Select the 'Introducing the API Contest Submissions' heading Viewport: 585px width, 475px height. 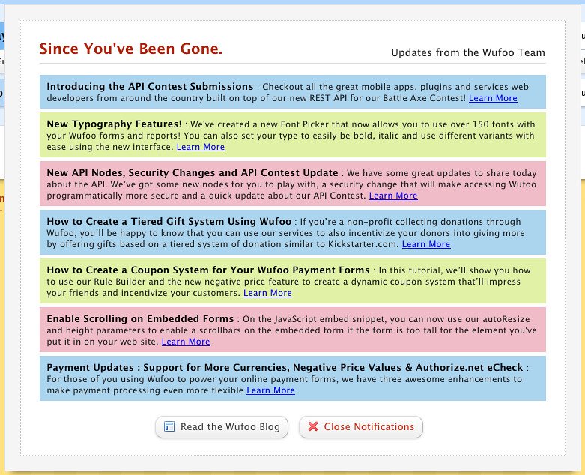pyautogui.click(x=150, y=87)
